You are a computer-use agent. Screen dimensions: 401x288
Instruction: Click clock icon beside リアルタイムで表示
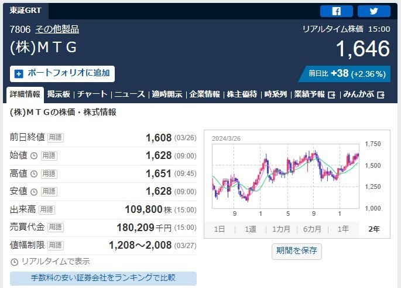[14, 262]
